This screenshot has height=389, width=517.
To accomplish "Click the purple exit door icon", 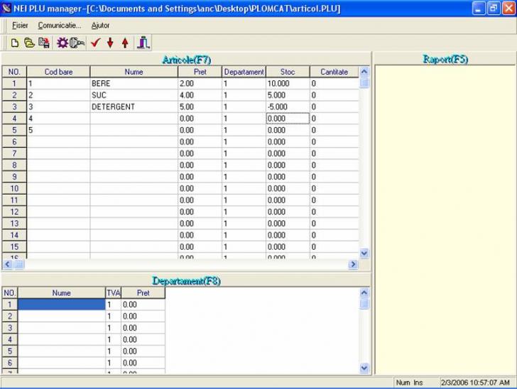I will (x=143, y=43).
